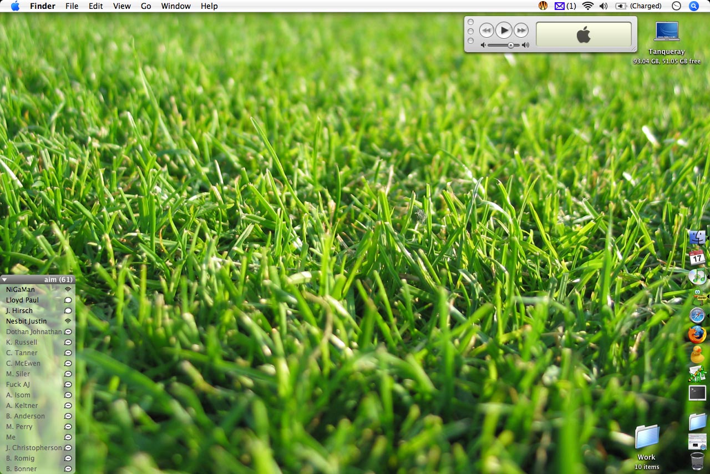This screenshot has width=710, height=474.
Task: Select the Work folder on the desktop
Action: click(x=647, y=447)
